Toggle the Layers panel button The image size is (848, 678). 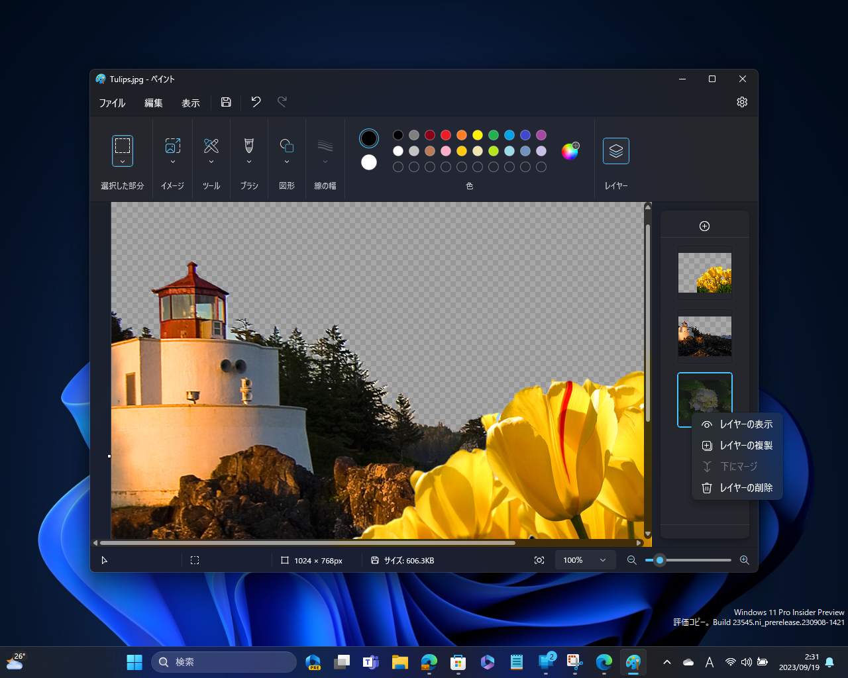pyautogui.click(x=615, y=151)
